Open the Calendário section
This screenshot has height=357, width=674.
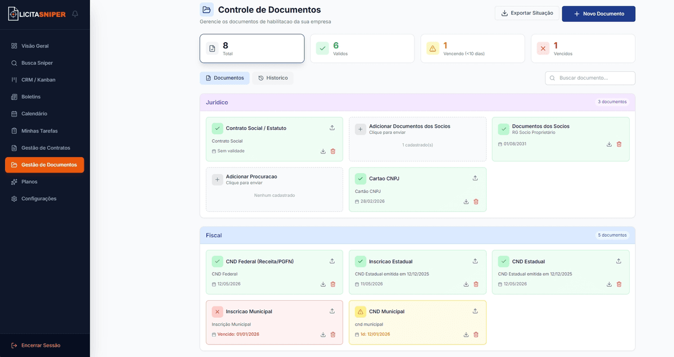coord(33,114)
